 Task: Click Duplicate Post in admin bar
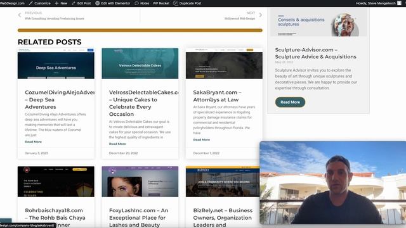coord(190,3)
